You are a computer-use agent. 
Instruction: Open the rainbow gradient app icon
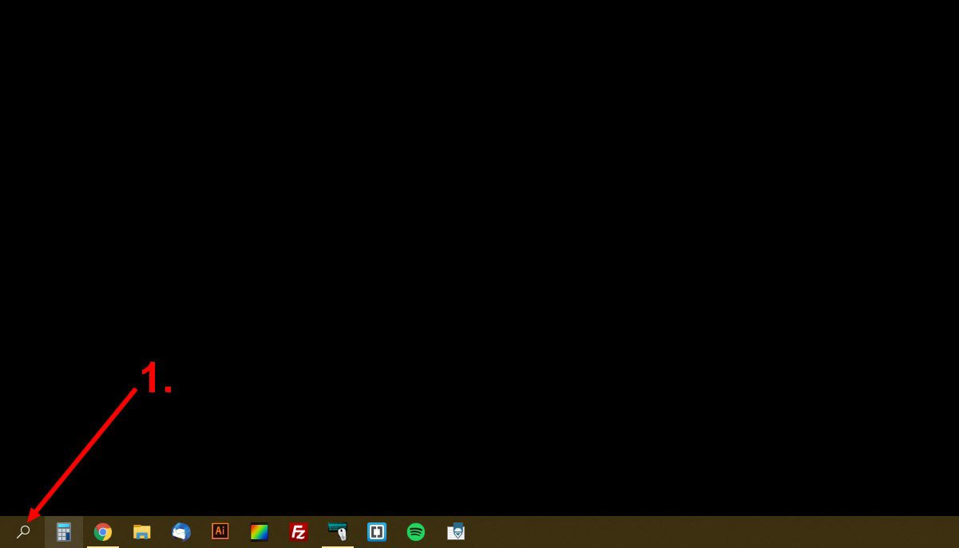(x=260, y=532)
